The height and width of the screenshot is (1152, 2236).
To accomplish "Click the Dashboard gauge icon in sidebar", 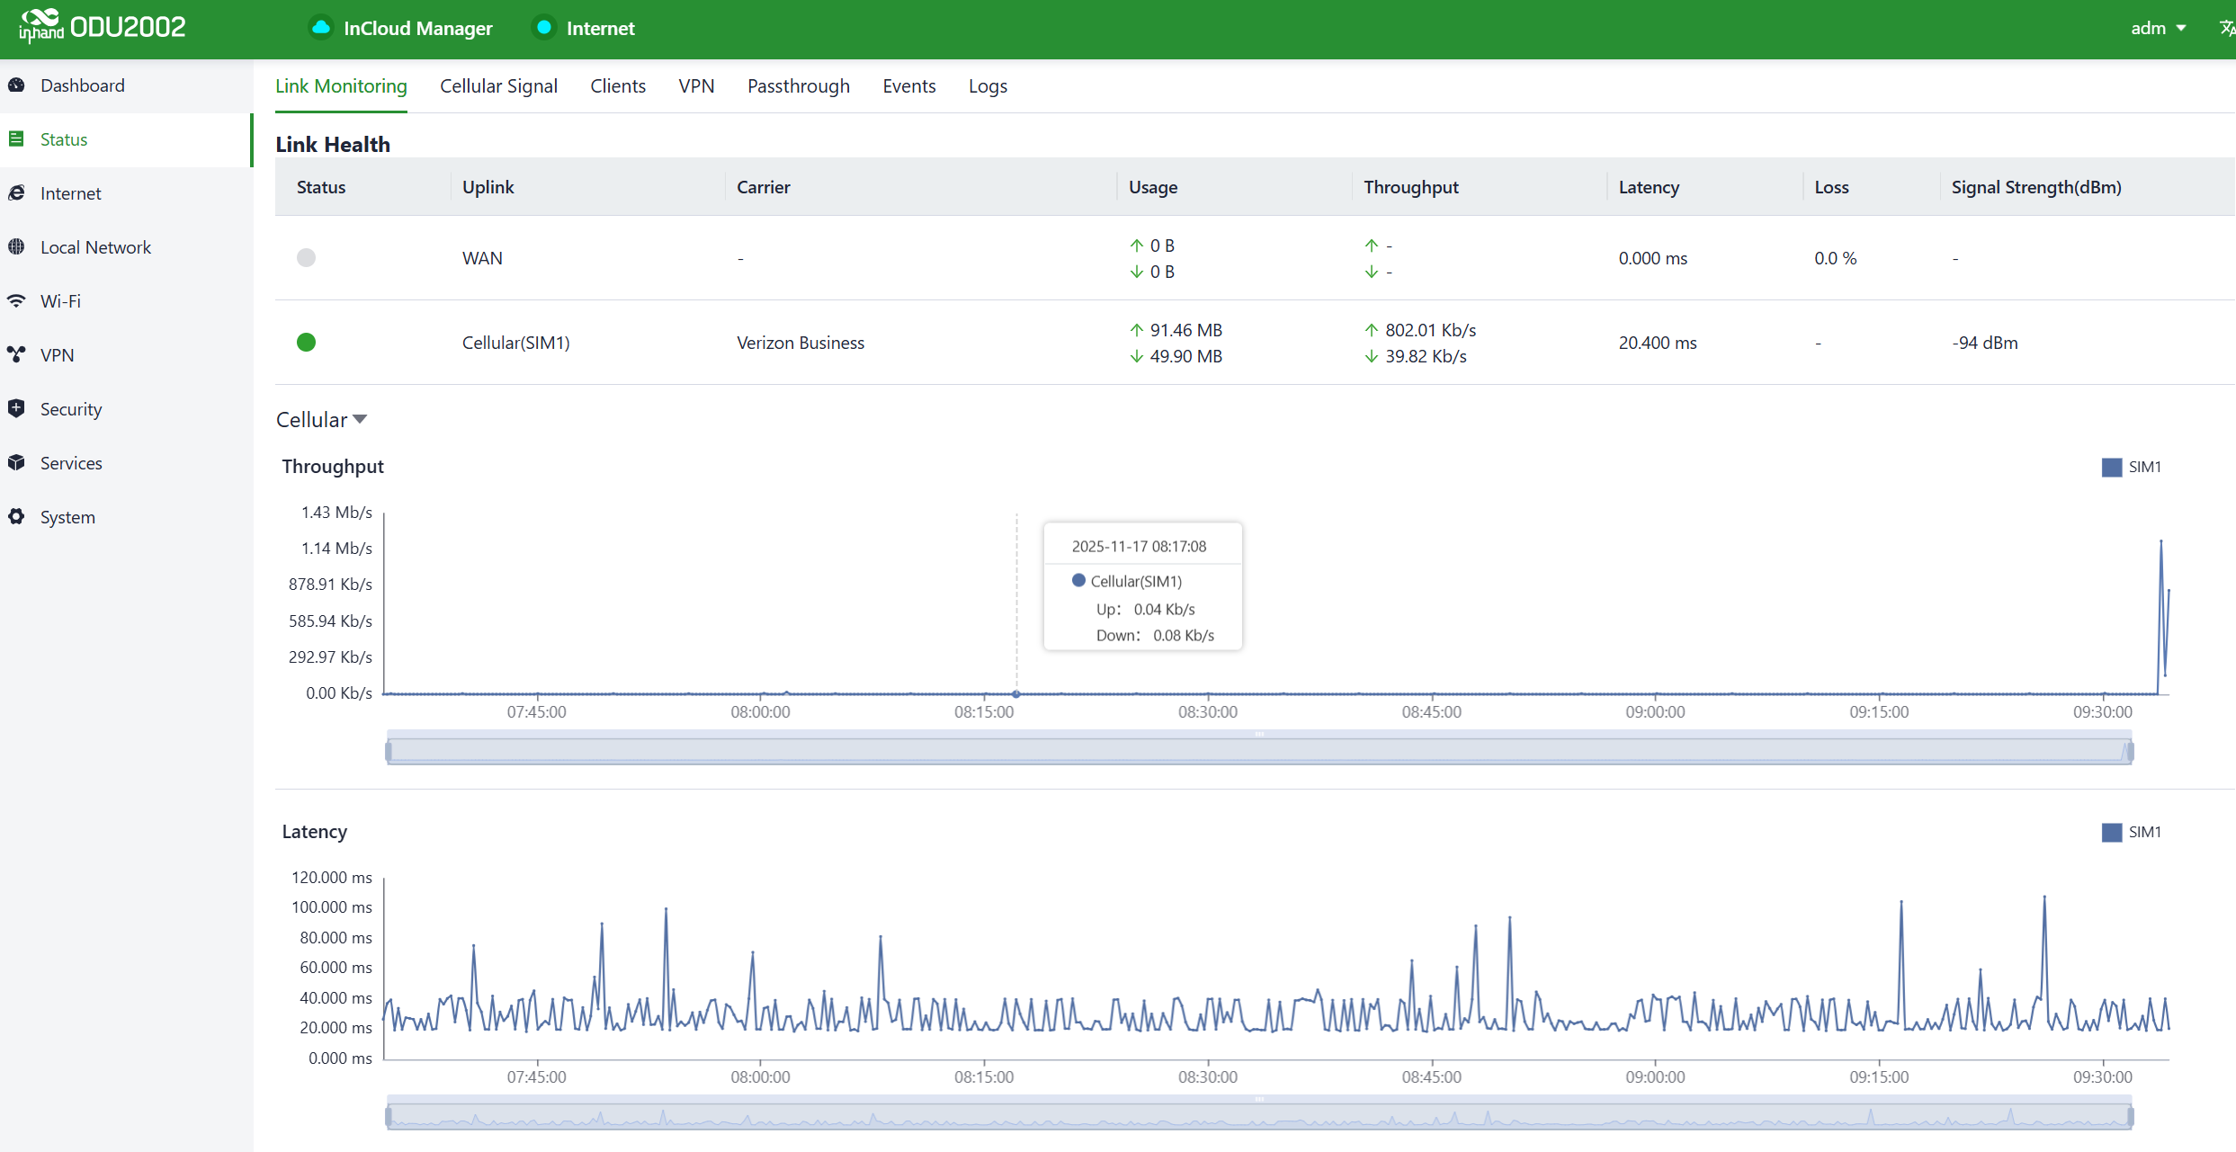I will pyautogui.click(x=17, y=85).
